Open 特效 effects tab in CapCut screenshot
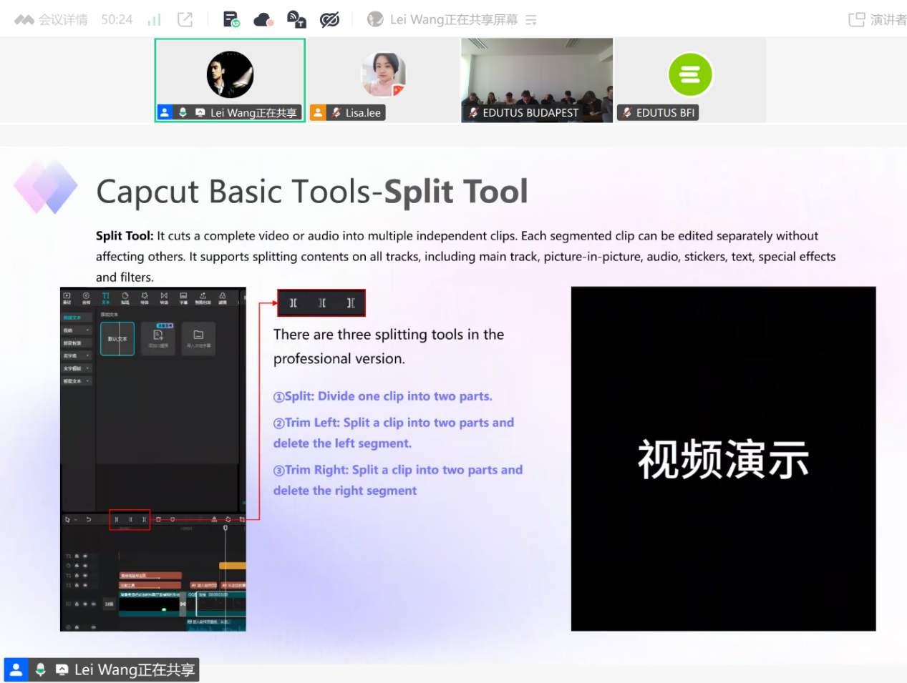 point(145,298)
